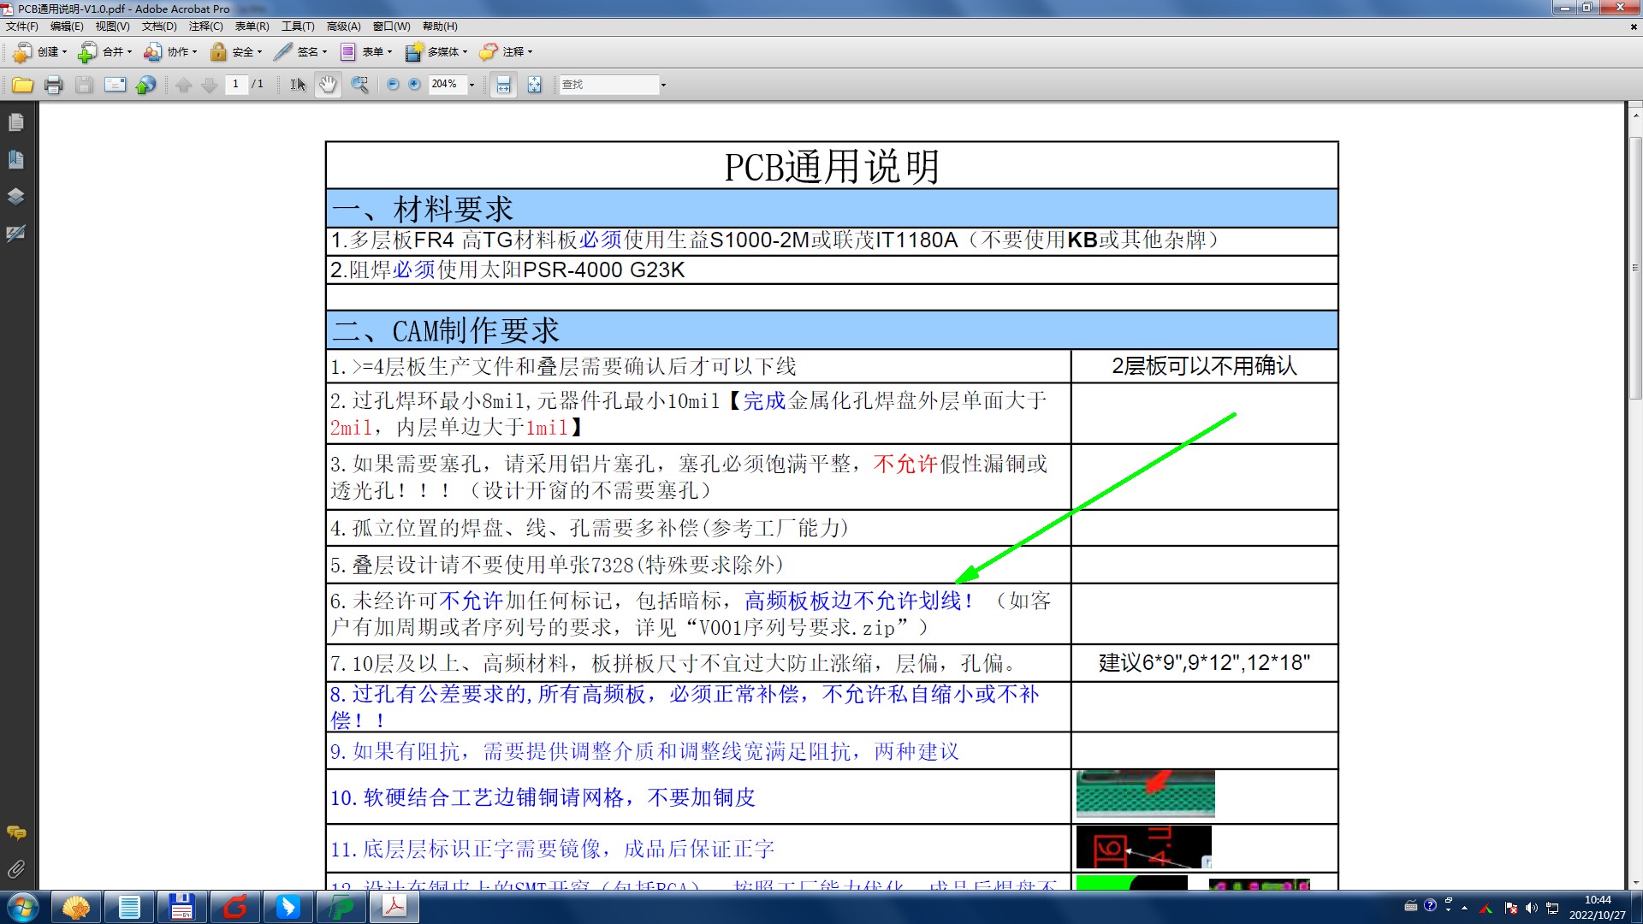Open the 协作 (Collaborate) toolbar menu

click(x=170, y=52)
